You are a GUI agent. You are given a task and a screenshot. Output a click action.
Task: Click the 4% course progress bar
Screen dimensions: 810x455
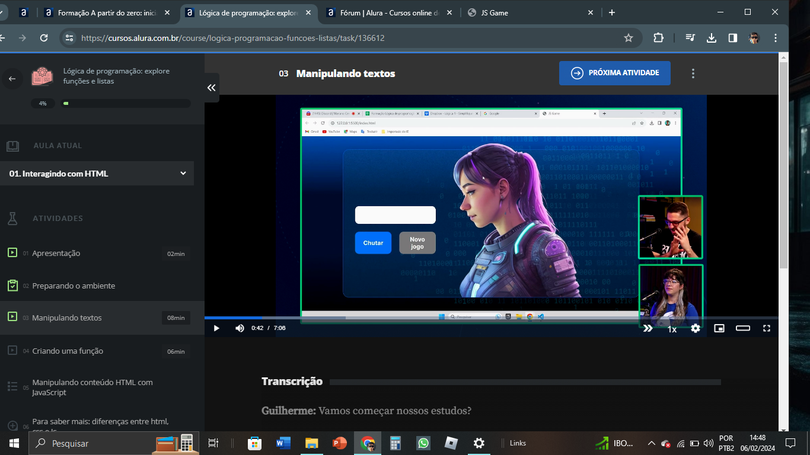(126, 103)
